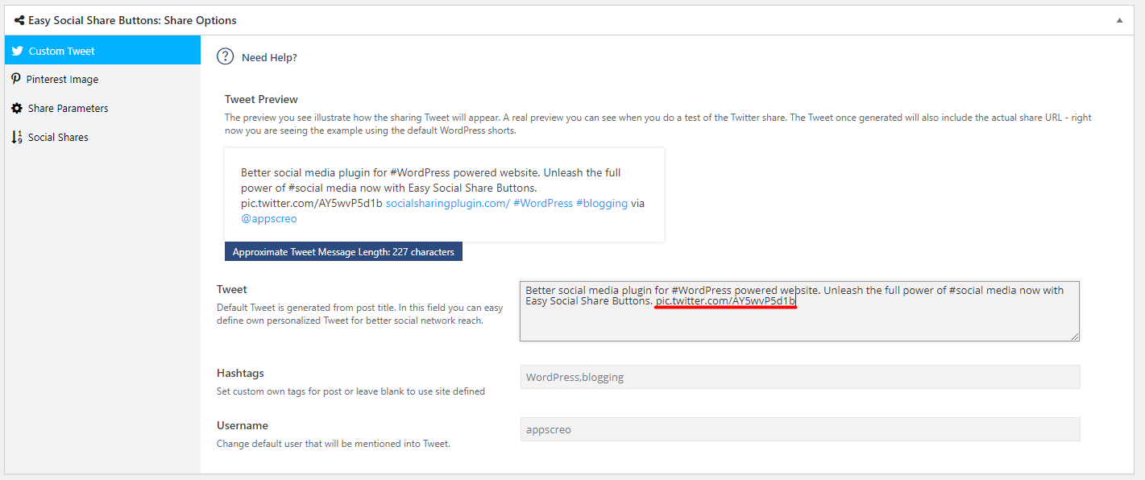The width and height of the screenshot is (1145, 480).
Task: Click the question mark help icon
Action: point(226,57)
